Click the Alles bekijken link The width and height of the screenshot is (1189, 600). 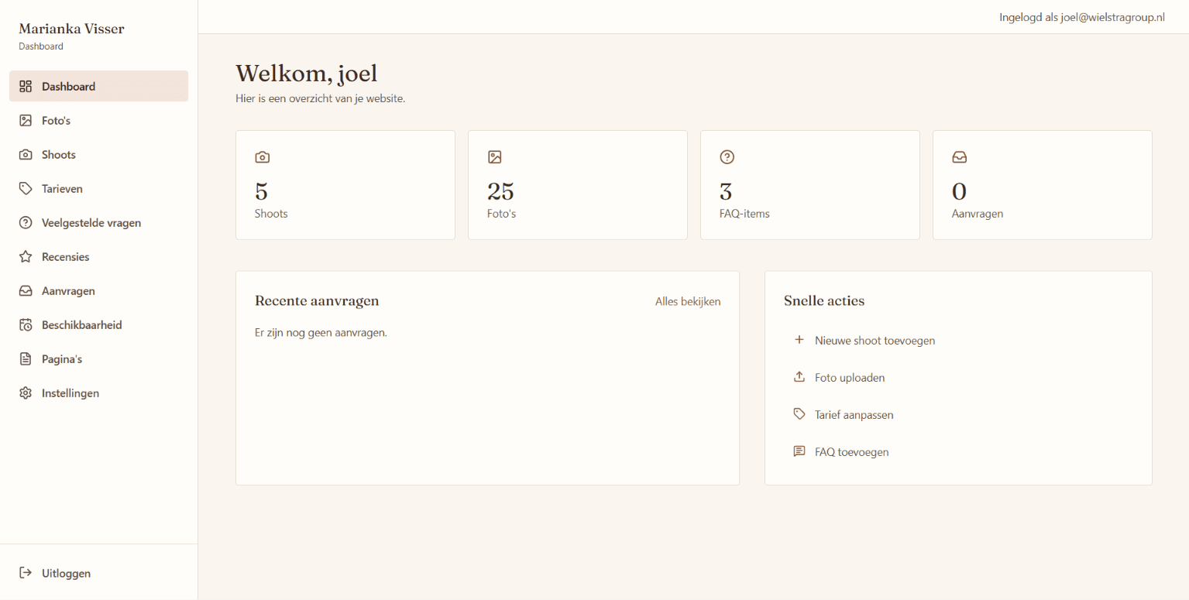click(688, 302)
